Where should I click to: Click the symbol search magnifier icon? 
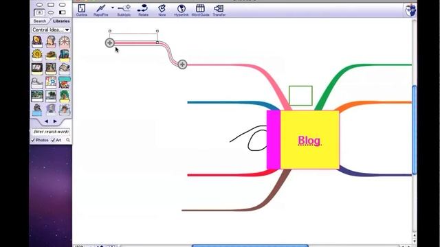[68, 140]
